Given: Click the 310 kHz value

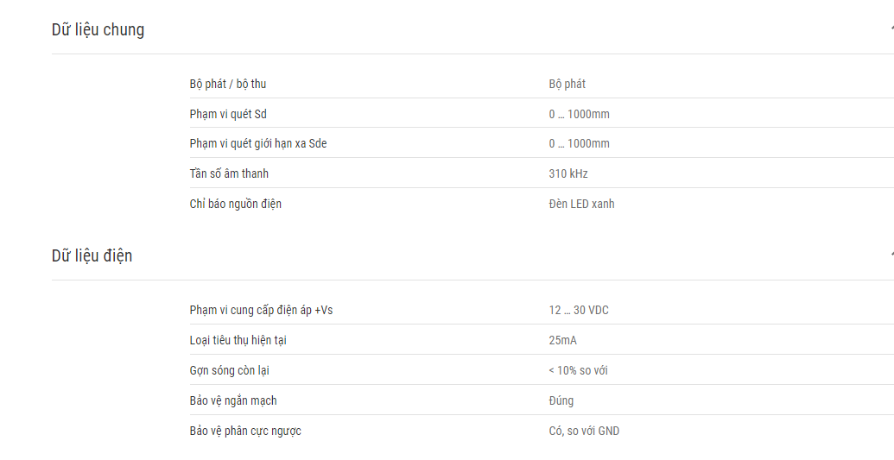Looking at the screenshot, I should coord(567,173).
